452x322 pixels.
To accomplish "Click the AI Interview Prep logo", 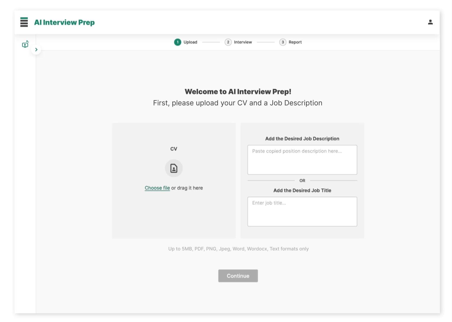I will pos(64,22).
